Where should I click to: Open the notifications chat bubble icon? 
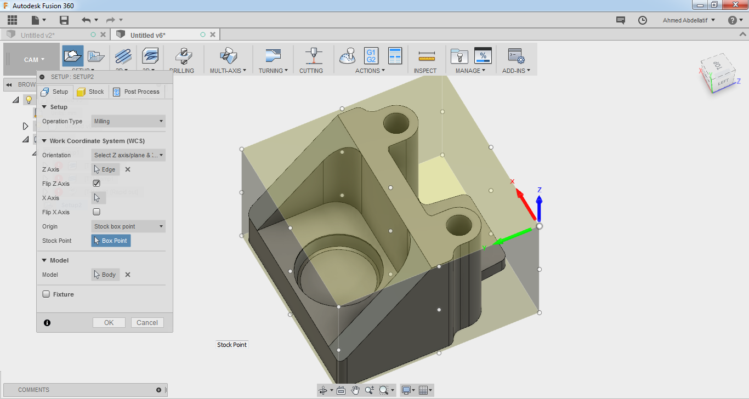click(621, 20)
